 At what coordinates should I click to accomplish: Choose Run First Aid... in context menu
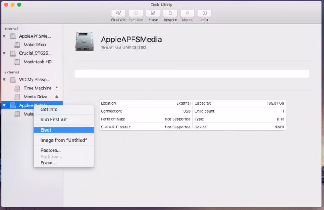(64, 120)
